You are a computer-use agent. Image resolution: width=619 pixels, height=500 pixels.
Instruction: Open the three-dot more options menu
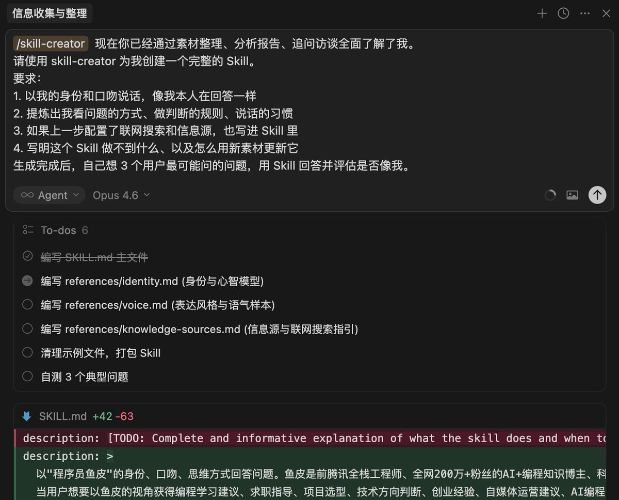(585, 14)
